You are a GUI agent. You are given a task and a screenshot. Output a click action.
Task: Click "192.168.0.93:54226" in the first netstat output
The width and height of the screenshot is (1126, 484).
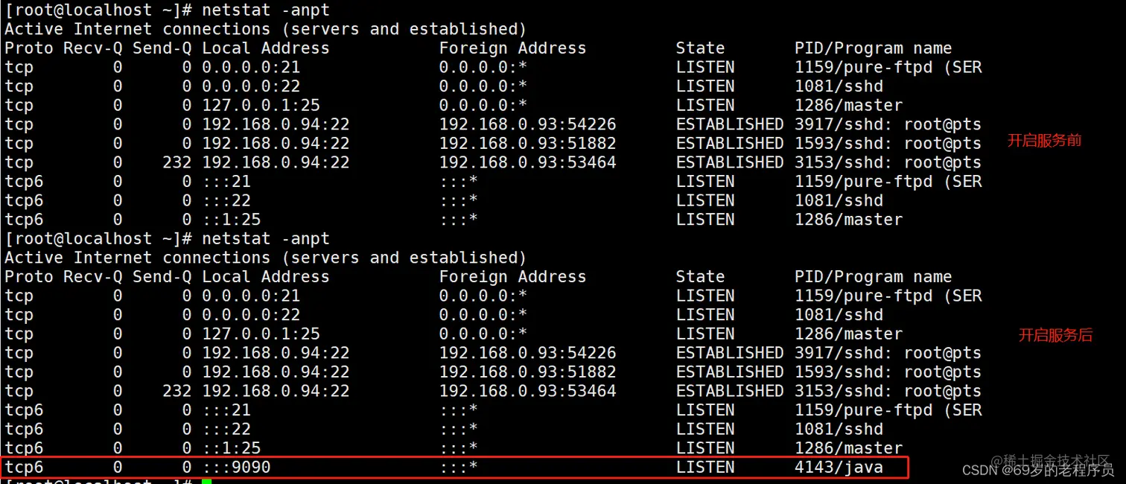527,124
